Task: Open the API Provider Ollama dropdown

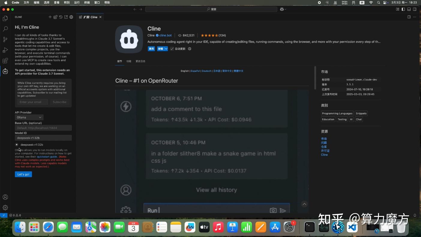Action: click(x=29, y=117)
